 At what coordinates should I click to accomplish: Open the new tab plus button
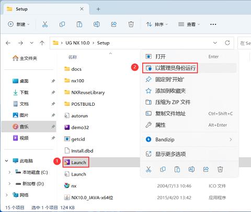click(98, 9)
